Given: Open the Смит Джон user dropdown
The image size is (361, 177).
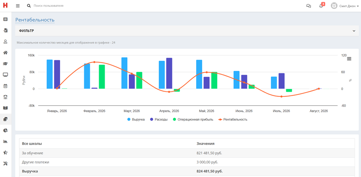Looking at the screenshot, I should (345, 6).
